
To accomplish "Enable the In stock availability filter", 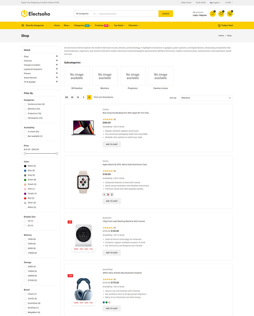I will point(25,132).
